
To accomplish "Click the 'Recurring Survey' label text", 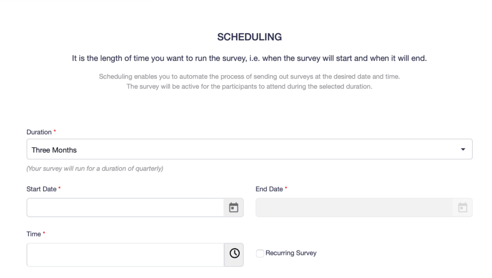I will pyautogui.click(x=291, y=253).
